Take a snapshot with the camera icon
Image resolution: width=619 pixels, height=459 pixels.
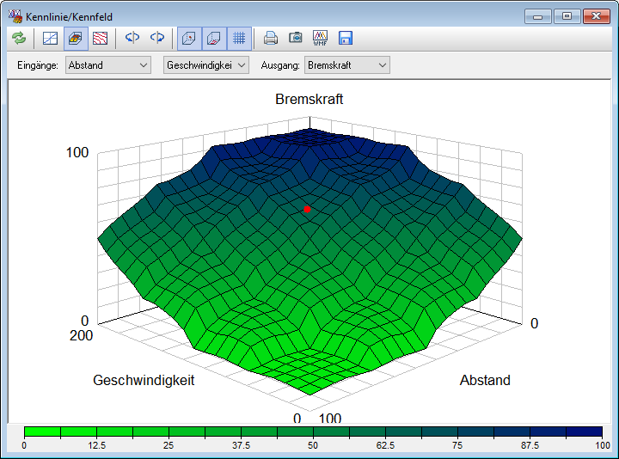coord(295,38)
